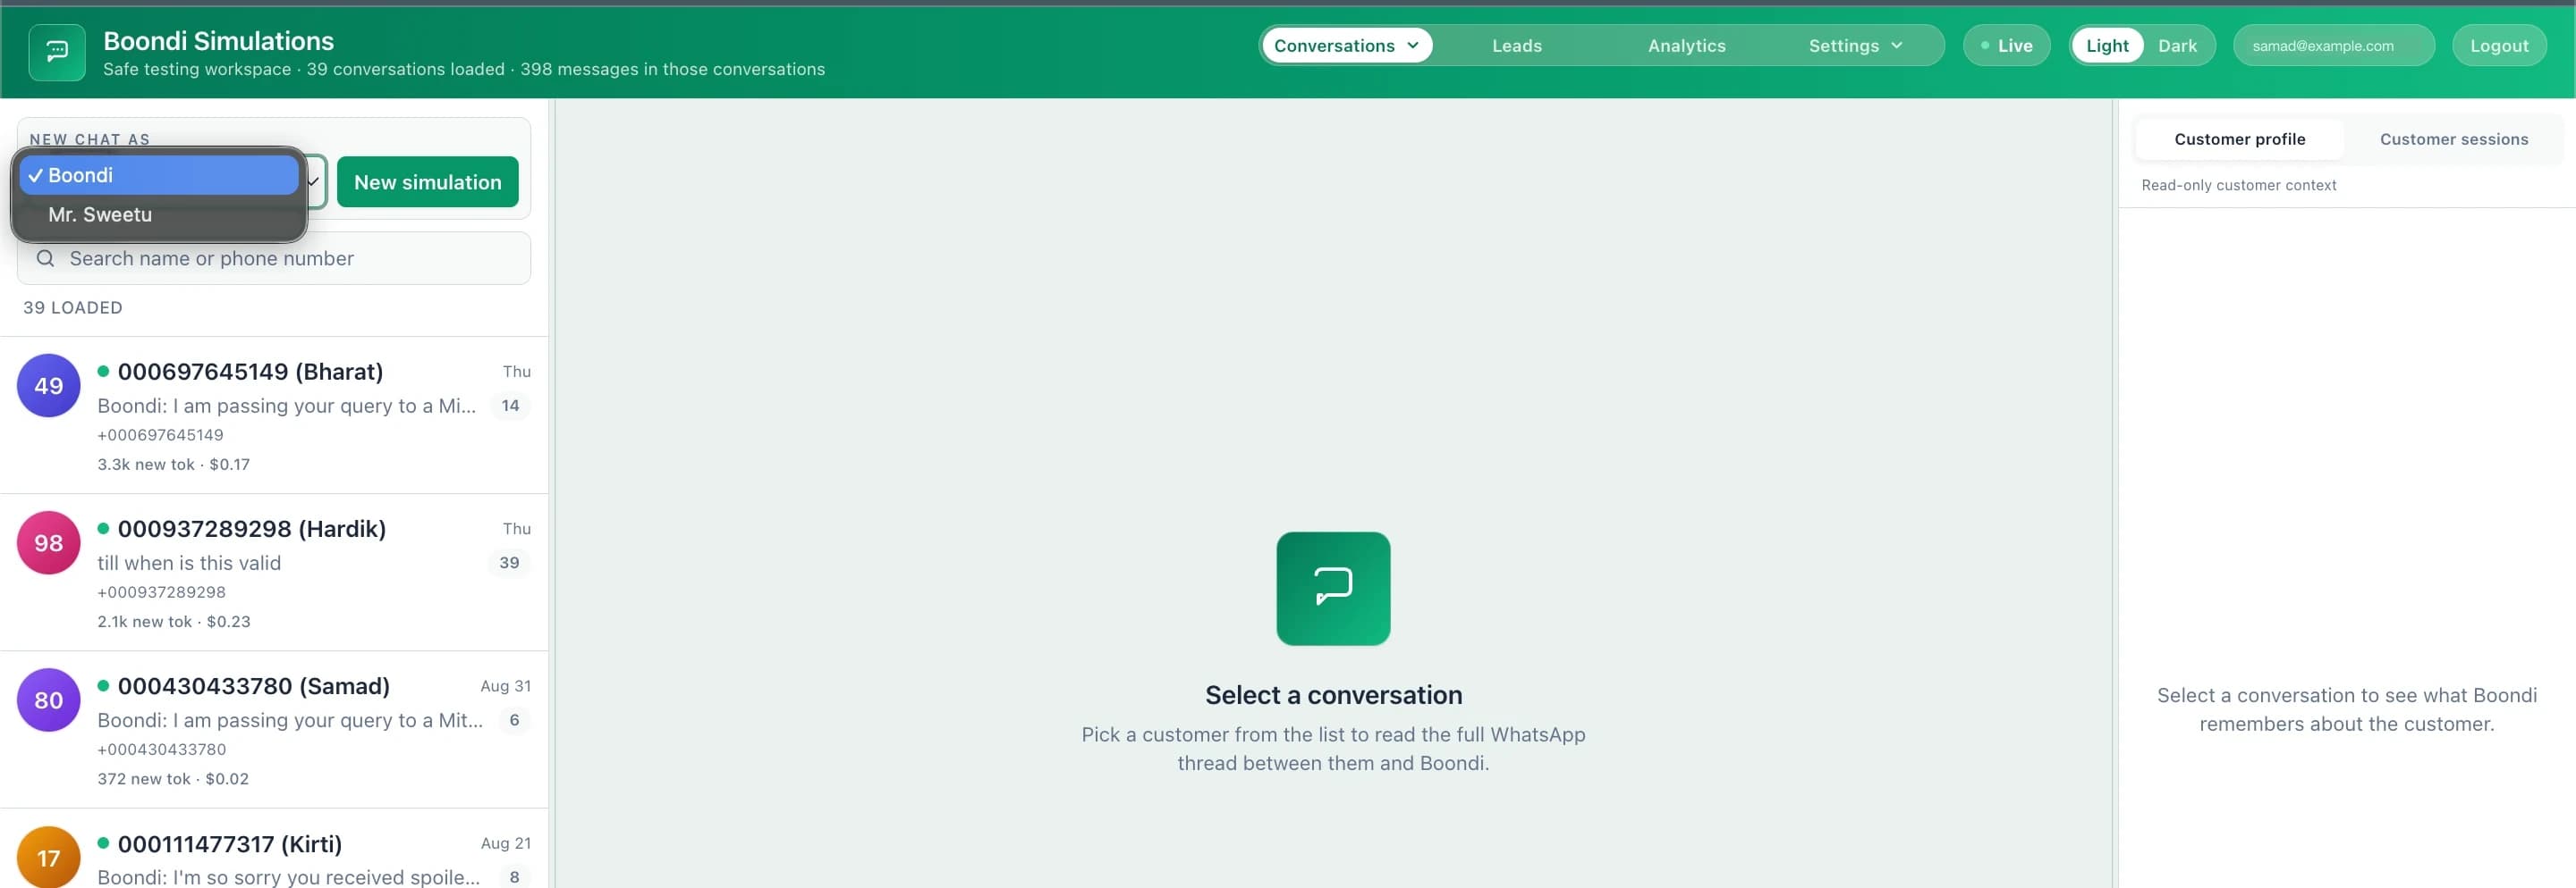
Task: Focus the search name or phone number field
Action: point(274,259)
